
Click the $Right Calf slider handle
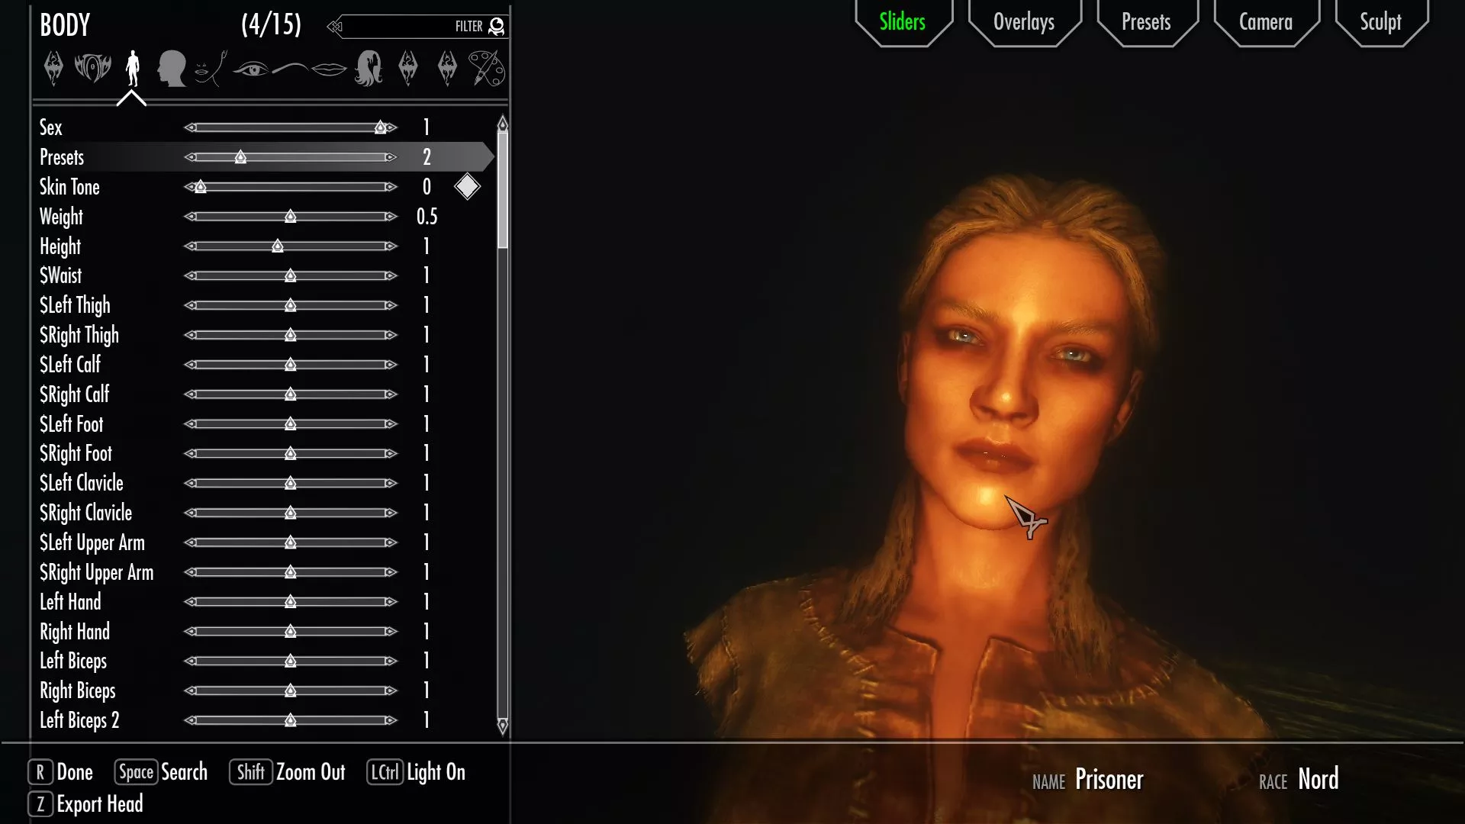pyautogui.click(x=290, y=394)
